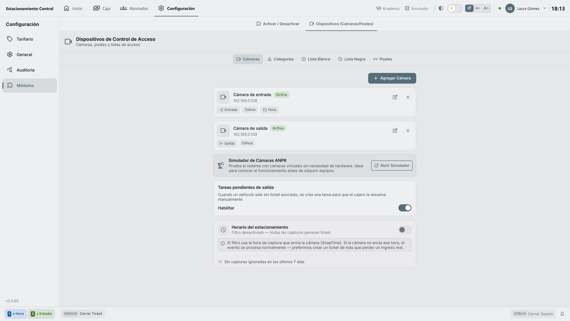570x321 pixels.
Task: Open the notifications bell icon
Action: [562, 314]
